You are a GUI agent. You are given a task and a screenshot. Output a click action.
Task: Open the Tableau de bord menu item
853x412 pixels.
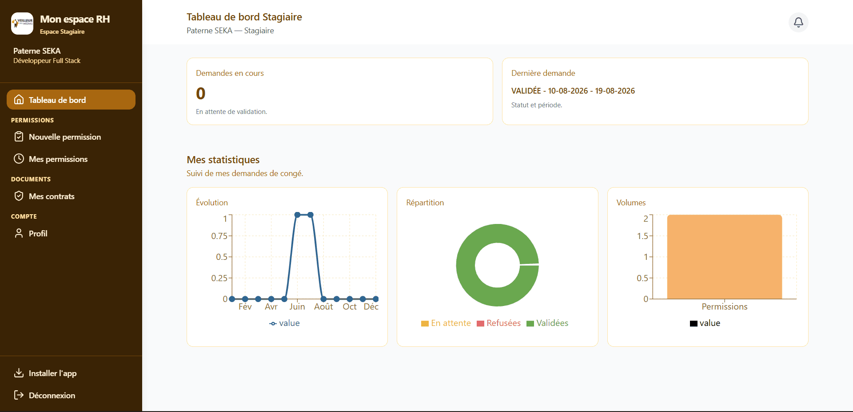(71, 100)
